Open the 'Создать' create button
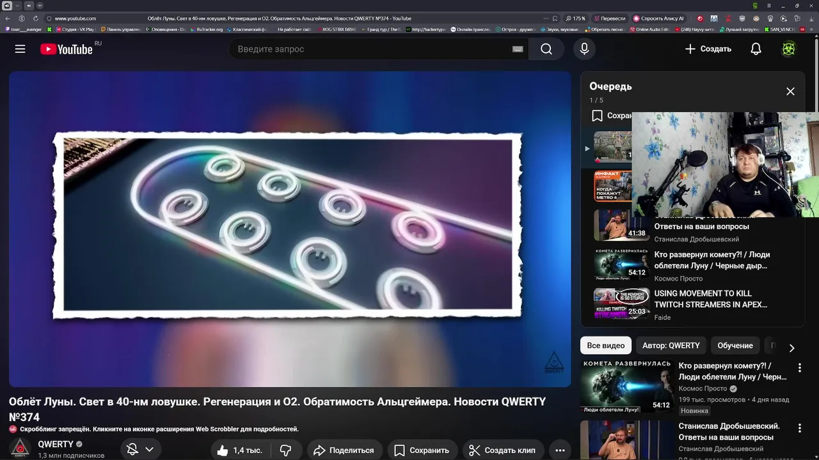 (708, 49)
